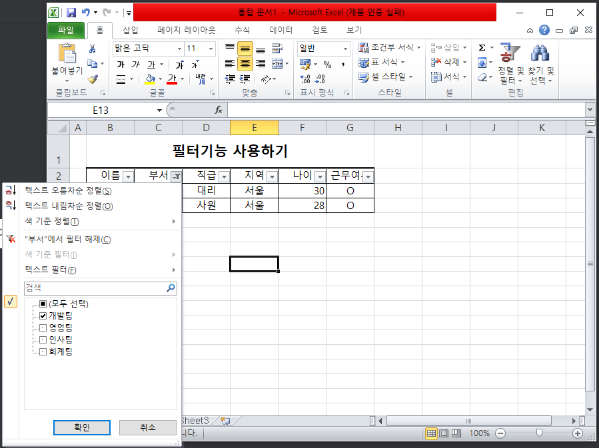Click the AutoSum sigma icon
Image resolution: width=599 pixels, height=448 pixels.
point(482,48)
